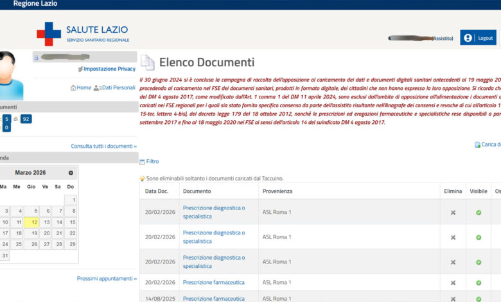This screenshot has width=501, height=302.
Task: Click the 14/08/2025 date cell
Action: click(160, 299)
